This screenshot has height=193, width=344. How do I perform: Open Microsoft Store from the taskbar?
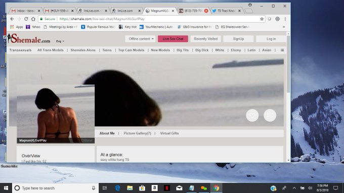coord(142,188)
